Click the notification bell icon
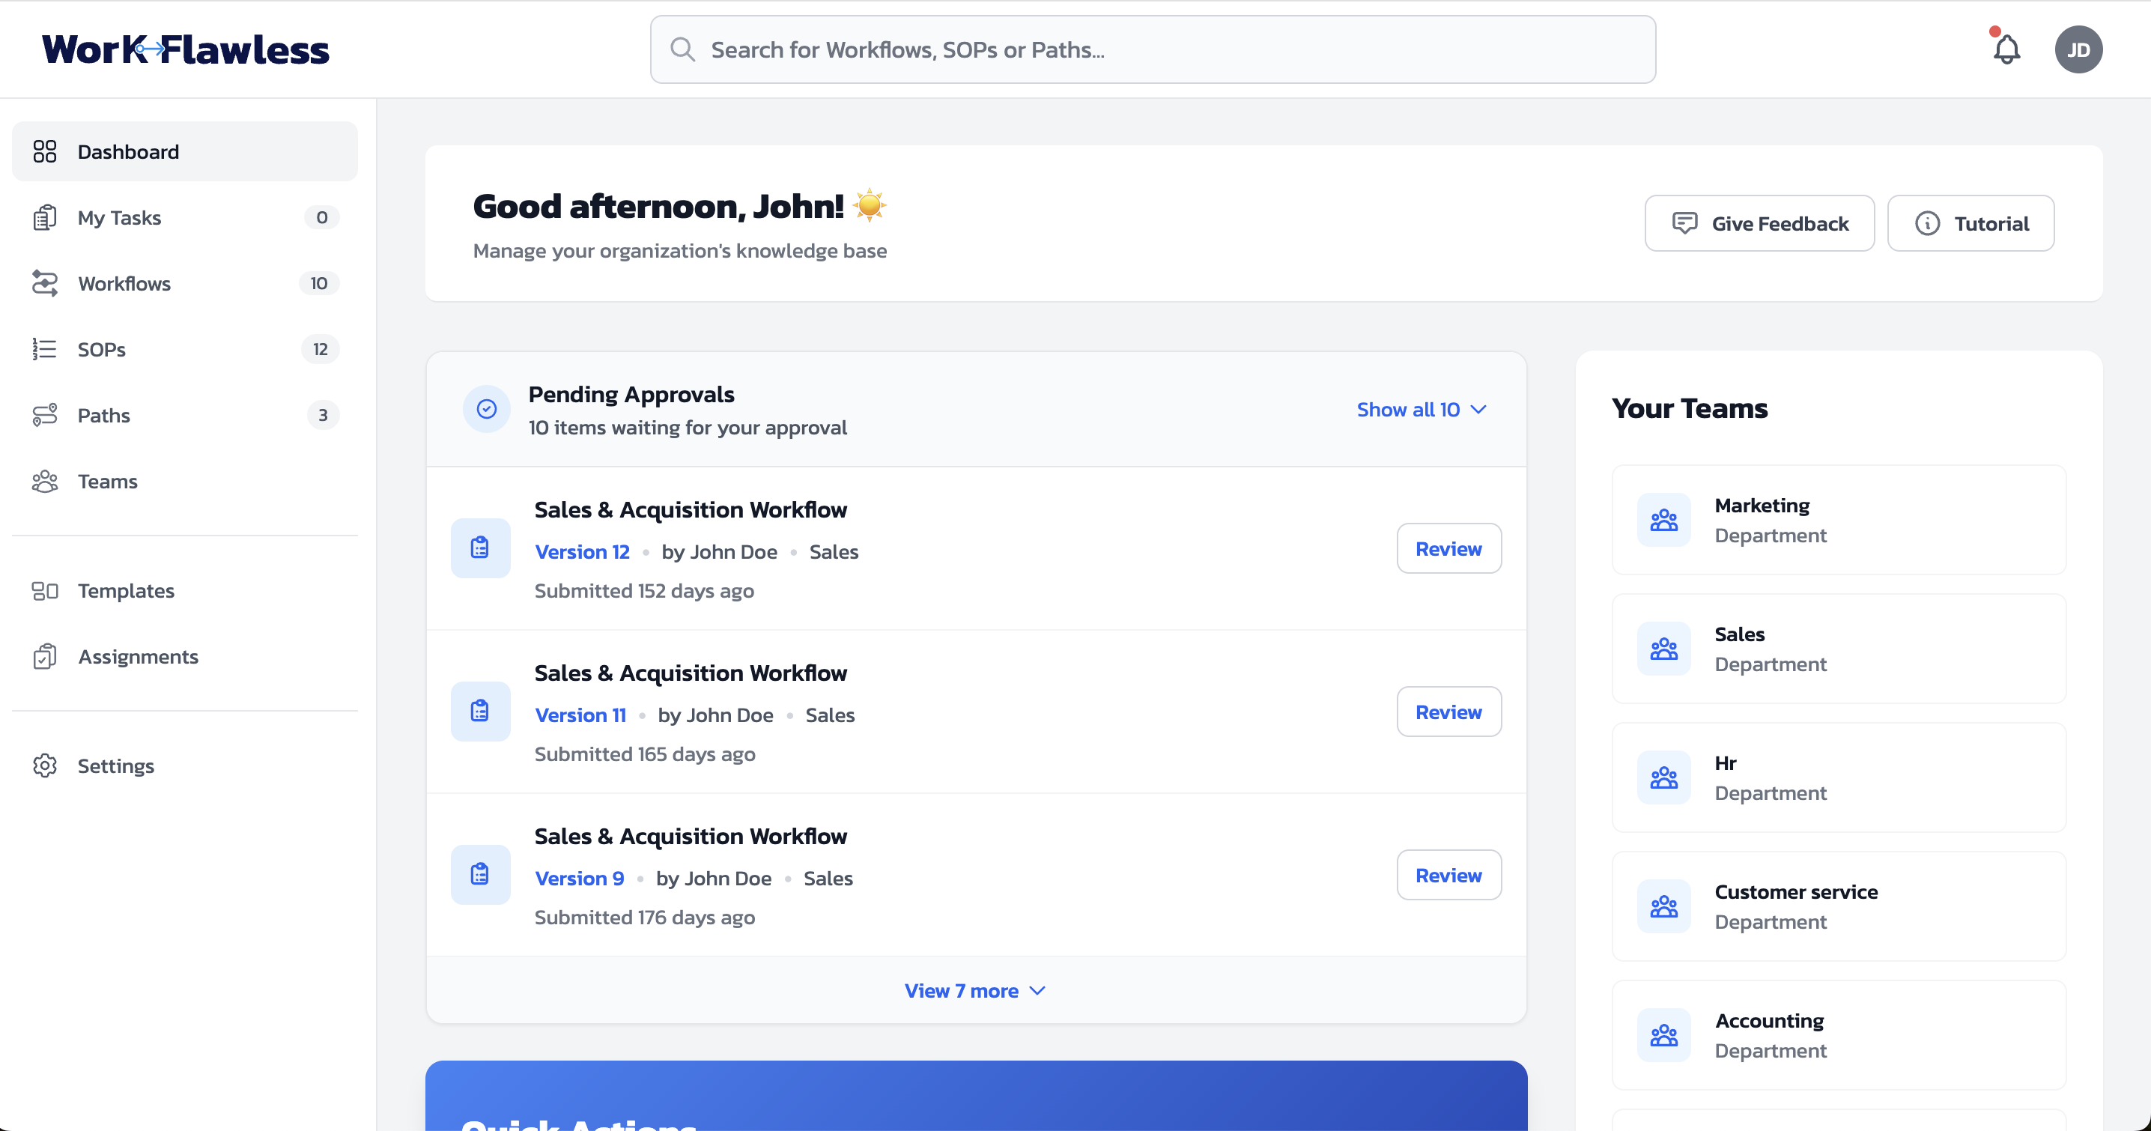The image size is (2151, 1131). tap(2006, 49)
